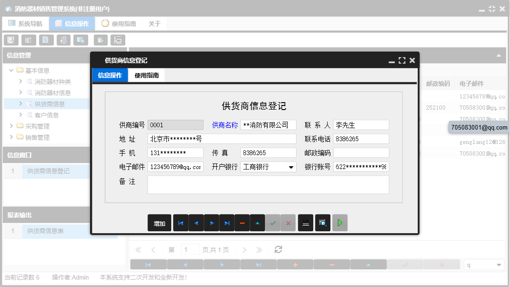Delete current record using the red minus icon
Screen dimensions: 510x287
[x=242, y=222]
